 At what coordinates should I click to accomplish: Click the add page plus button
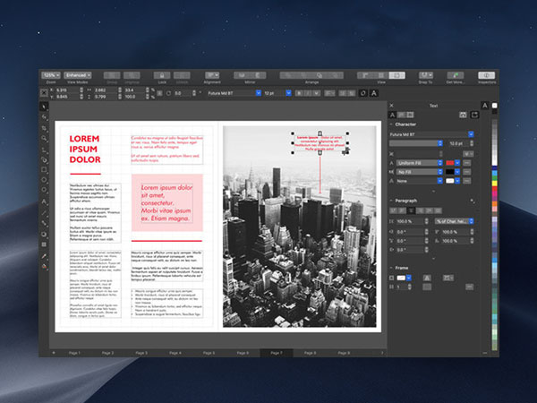pos(54,353)
